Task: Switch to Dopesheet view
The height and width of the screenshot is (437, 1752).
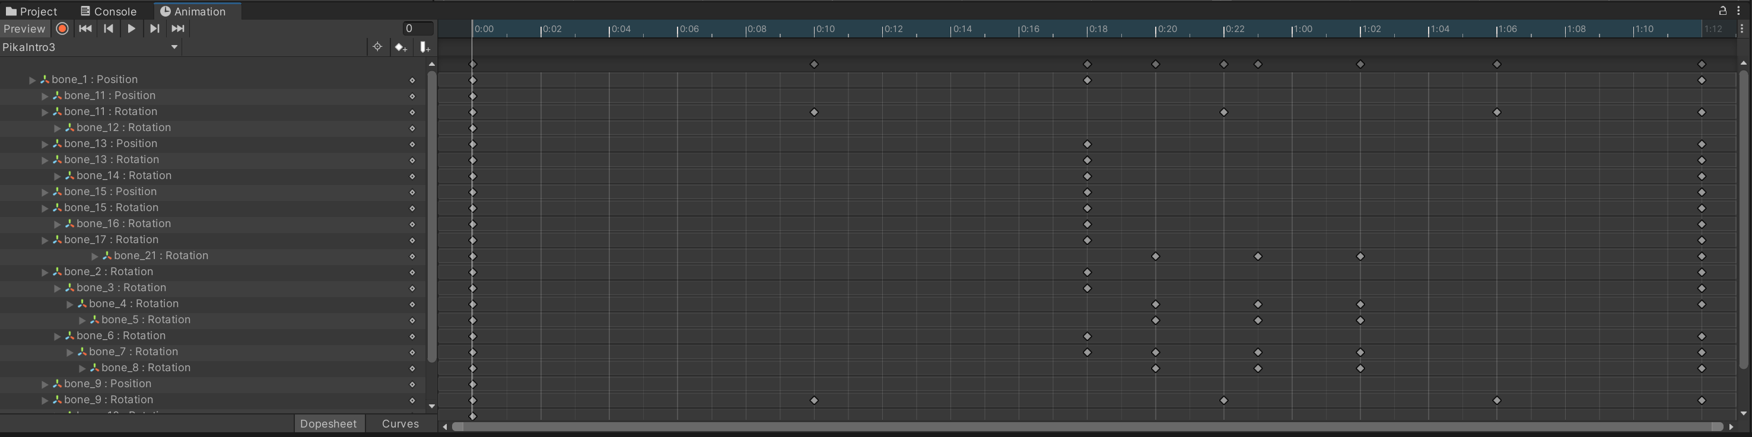Action: (329, 423)
